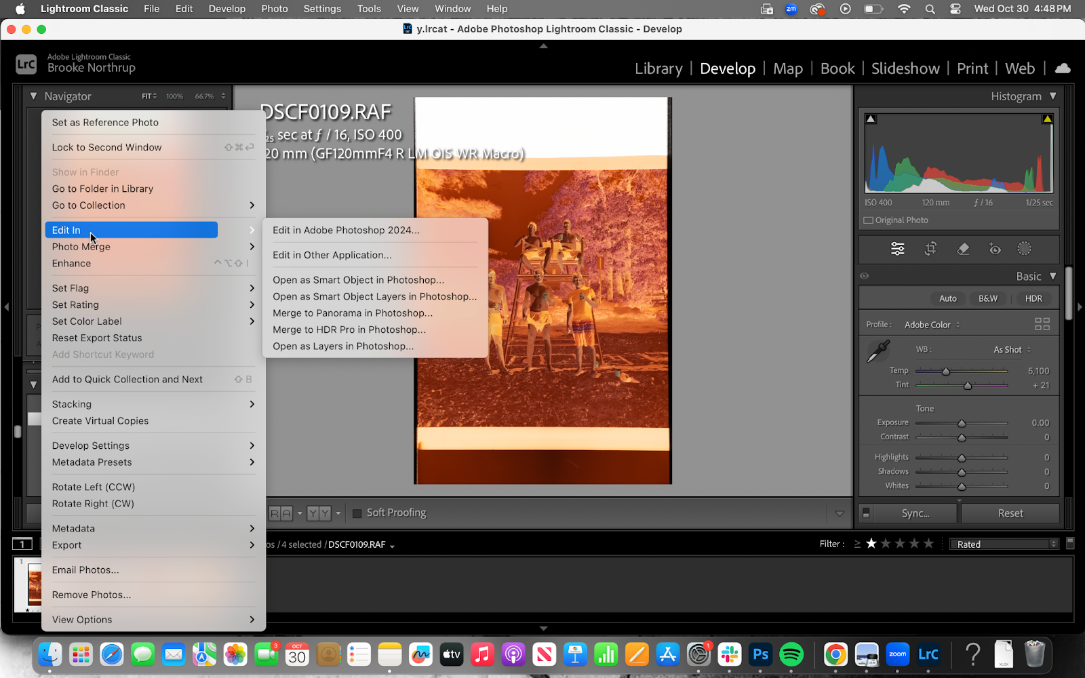
Task: Click the Tint slider handle
Action: coord(968,386)
